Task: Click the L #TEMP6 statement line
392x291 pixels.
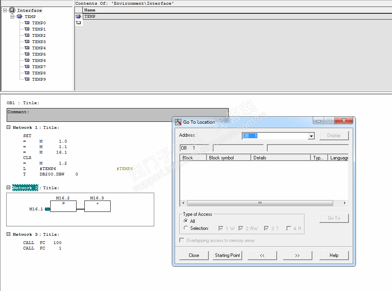Action: (40, 169)
